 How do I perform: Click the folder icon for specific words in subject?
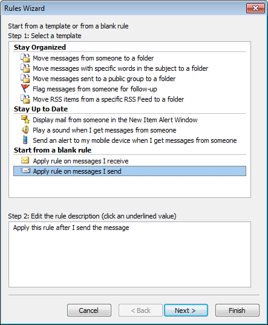point(25,68)
